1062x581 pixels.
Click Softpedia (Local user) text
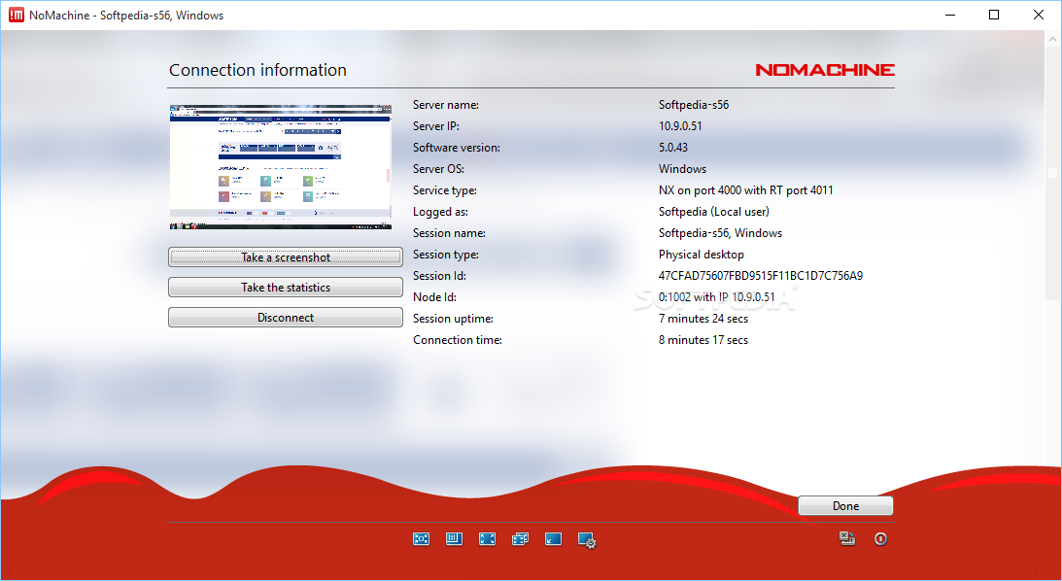click(714, 212)
